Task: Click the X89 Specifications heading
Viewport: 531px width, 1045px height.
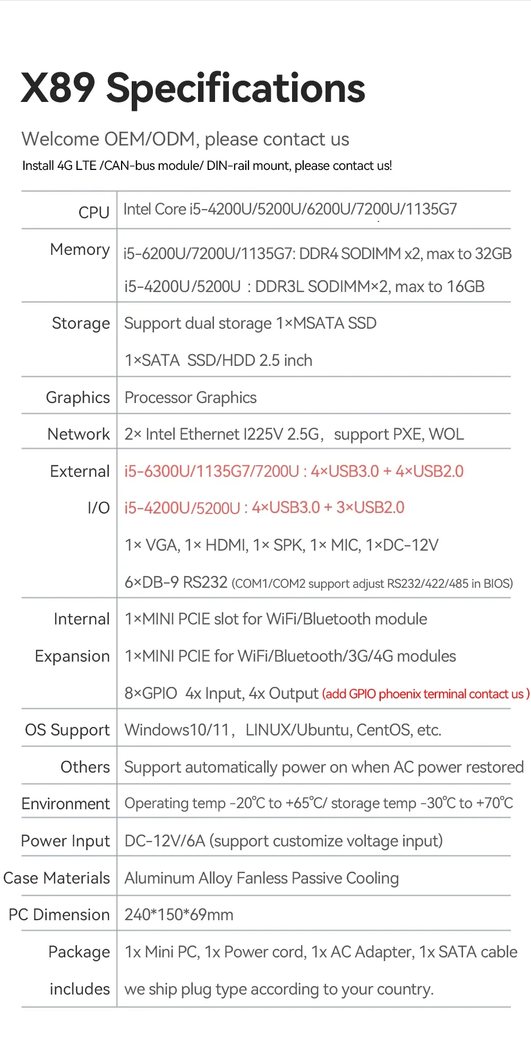Action: [x=193, y=88]
